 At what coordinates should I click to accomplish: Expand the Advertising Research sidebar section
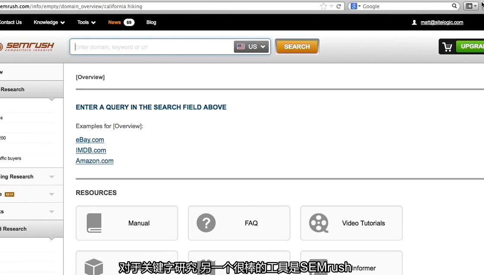click(51, 177)
